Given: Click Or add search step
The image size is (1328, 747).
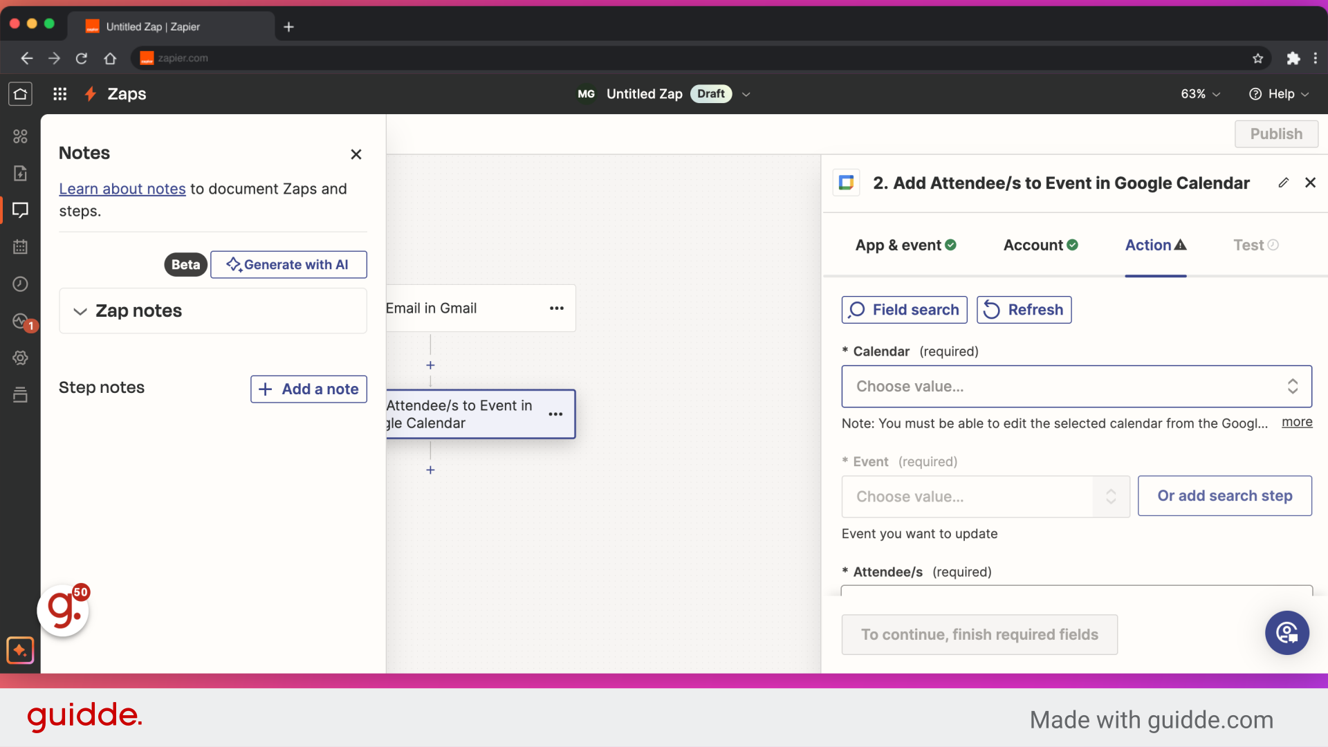Looking at the screenshot, I should [1225, 496].
